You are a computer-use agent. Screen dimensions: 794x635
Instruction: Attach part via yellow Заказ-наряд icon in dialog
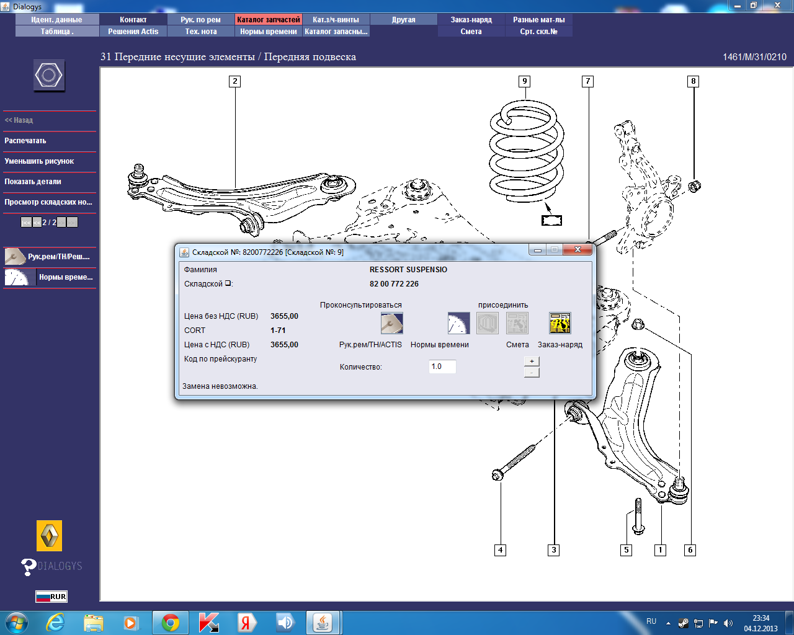coord(560,323)
